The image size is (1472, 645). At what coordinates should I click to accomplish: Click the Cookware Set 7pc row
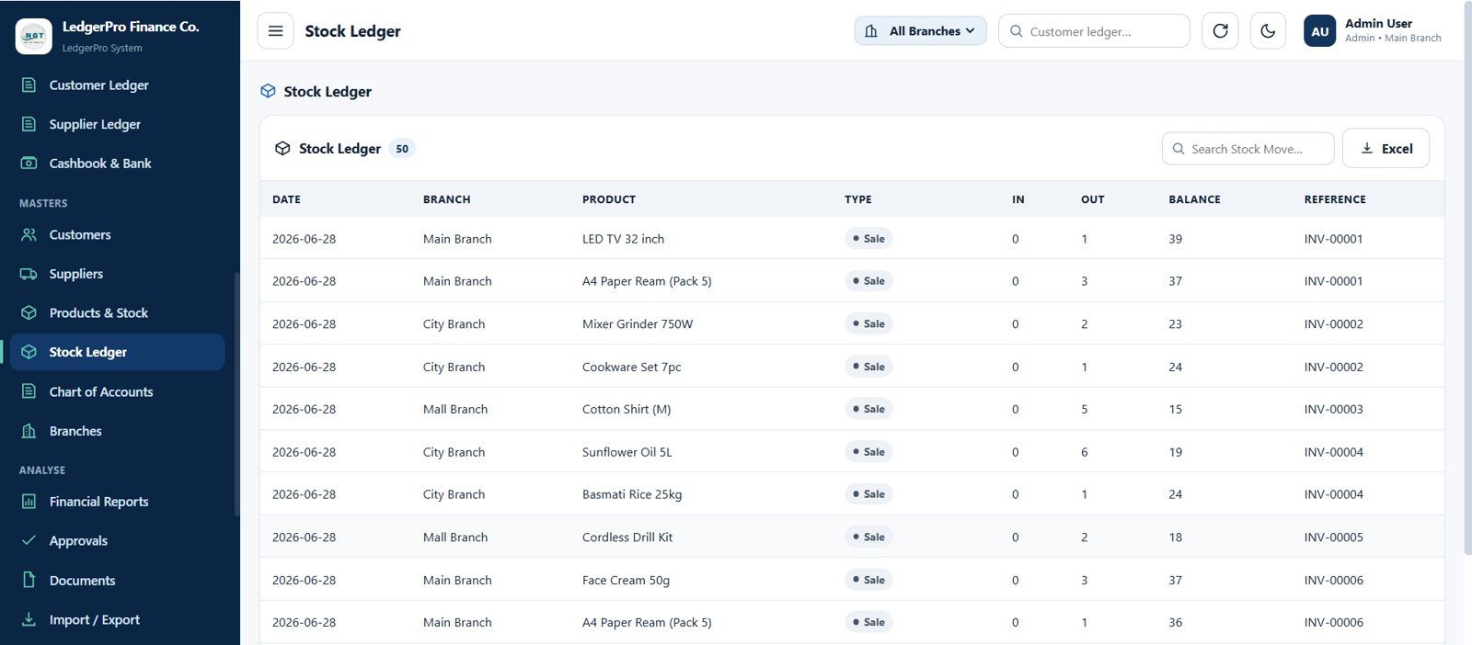852,367
